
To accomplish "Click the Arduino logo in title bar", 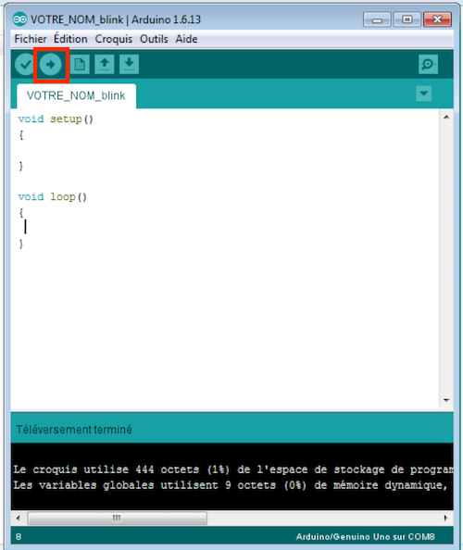I will pyautogui.click(x=19, y=19).
